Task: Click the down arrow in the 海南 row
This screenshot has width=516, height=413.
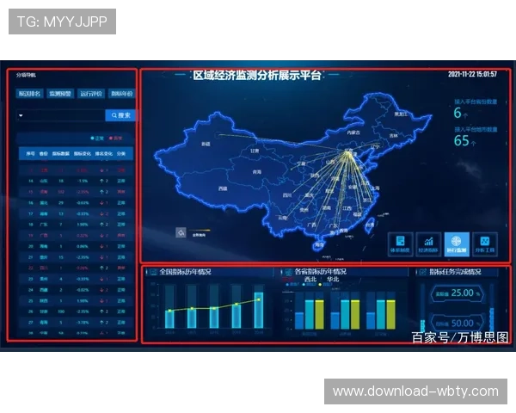Action: pos(101,246)
